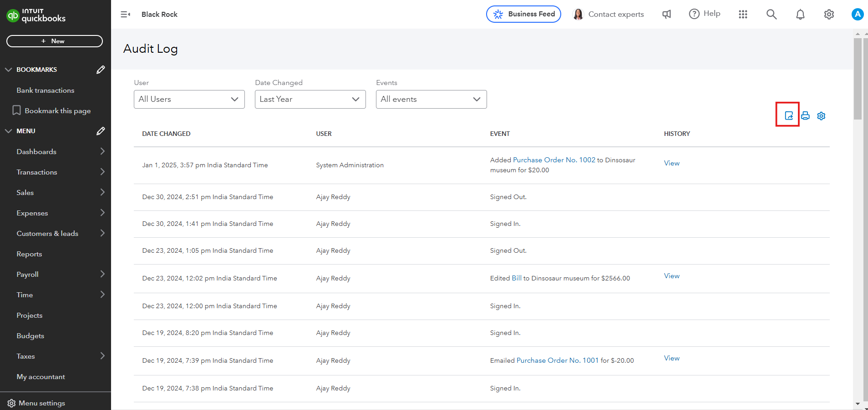Open the Business Feed button
This screenshot has width=868, height=410.
pyautogui.click(x=523, y=14)
